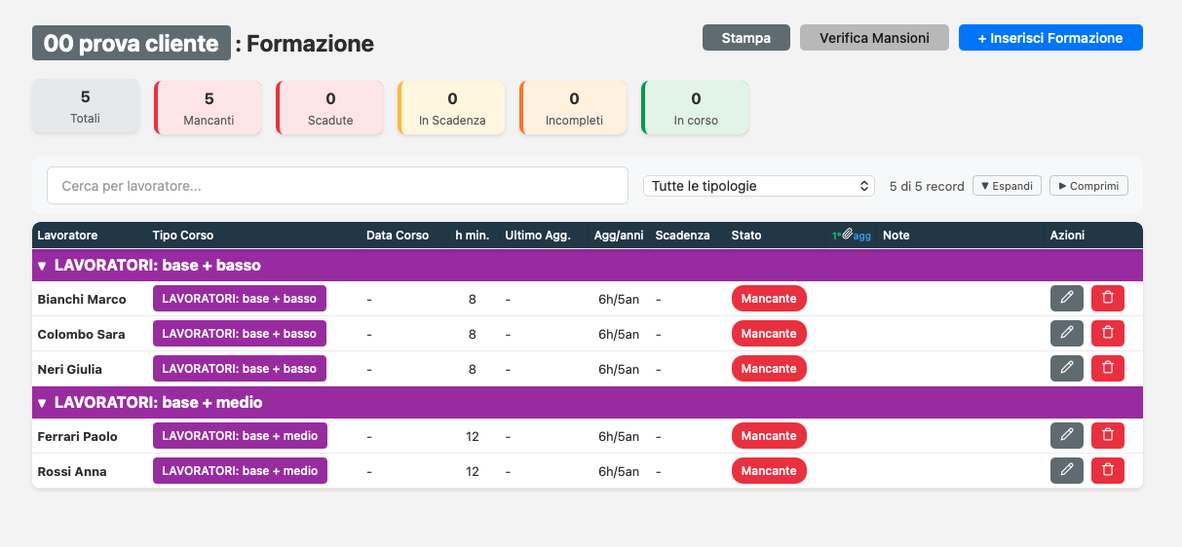Open the '00 prova cliente' client badge
This screenshot has width=1182, height=547.
(132, 44)
